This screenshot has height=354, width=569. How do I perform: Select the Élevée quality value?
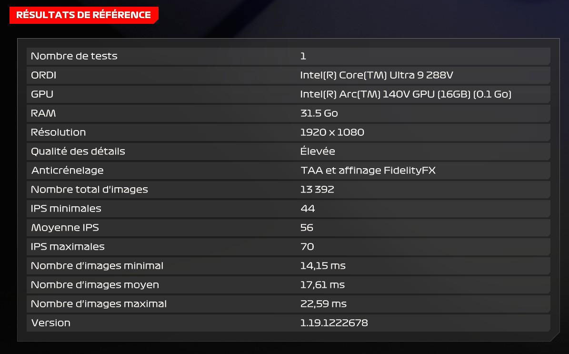[x=318, y=152]
